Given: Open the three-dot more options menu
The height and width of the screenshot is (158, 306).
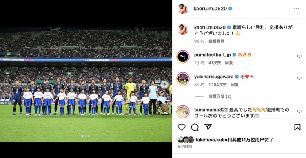Looking at the screenshot, I should 297,9.
